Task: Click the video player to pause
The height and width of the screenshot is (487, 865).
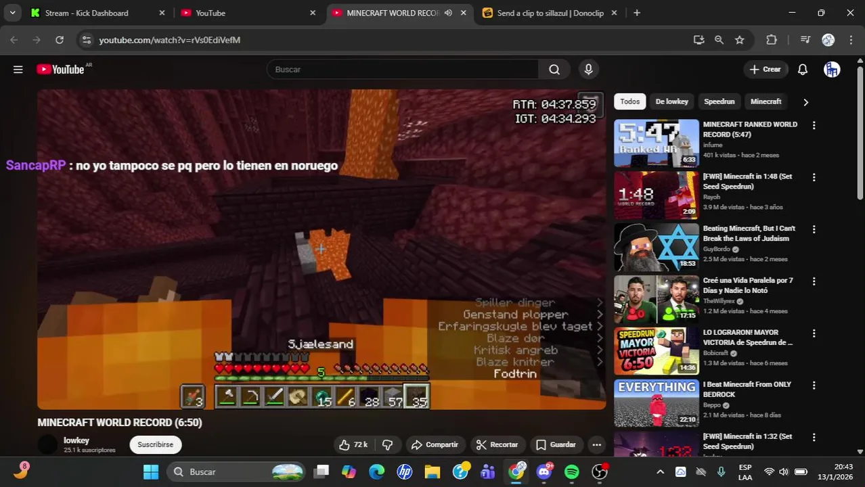Action: [321, 249]
